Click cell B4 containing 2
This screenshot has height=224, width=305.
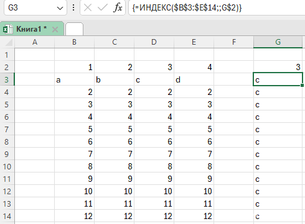pyautogui.click(x=74, y=92)
